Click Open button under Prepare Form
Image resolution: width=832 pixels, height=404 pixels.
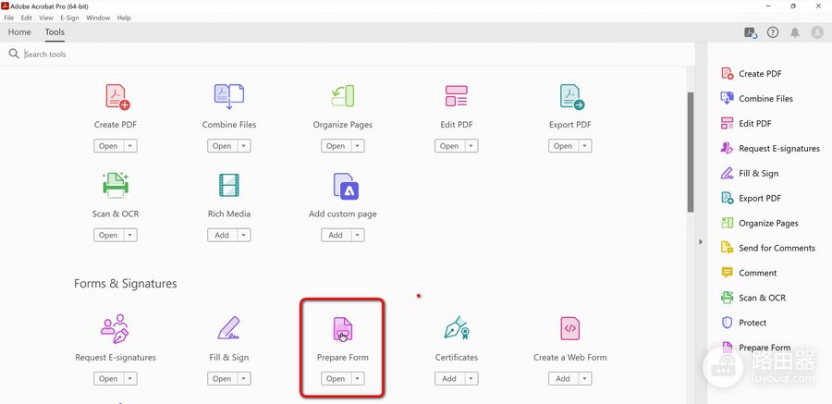click(x=336, y=378)
